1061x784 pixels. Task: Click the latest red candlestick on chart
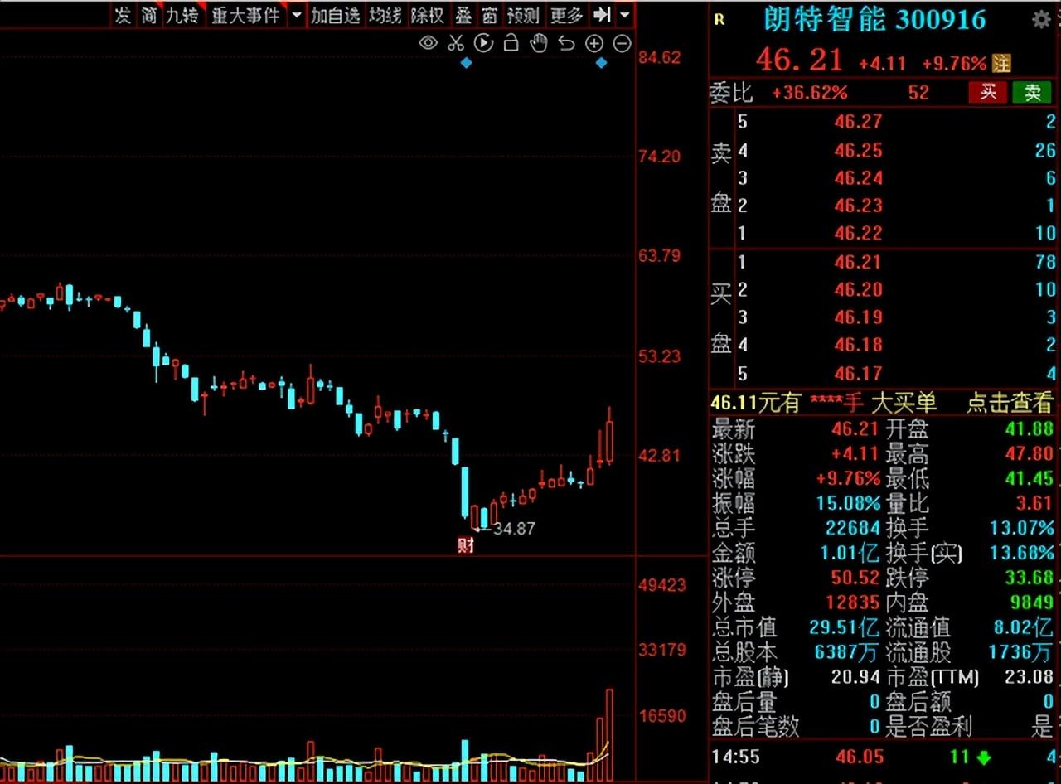[610, 441]
